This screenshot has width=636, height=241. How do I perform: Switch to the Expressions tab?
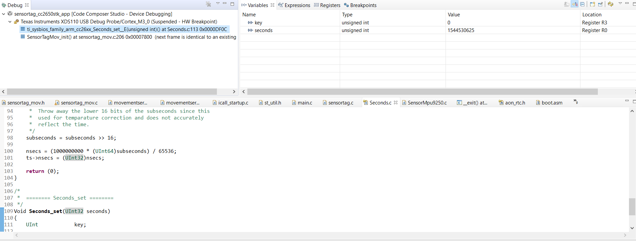(x=294, y=5)
